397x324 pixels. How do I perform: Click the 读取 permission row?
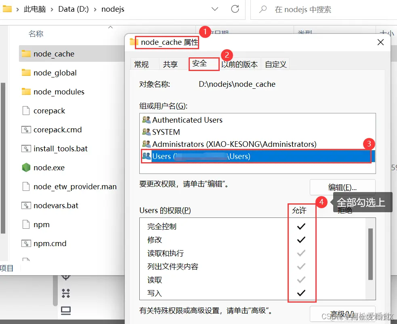tap(253, 280)
